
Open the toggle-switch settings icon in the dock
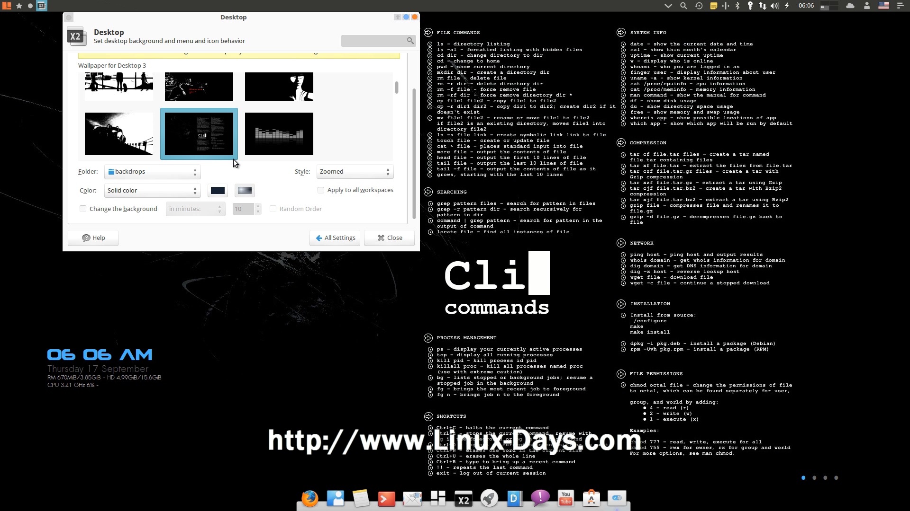[x=617, y=498]
